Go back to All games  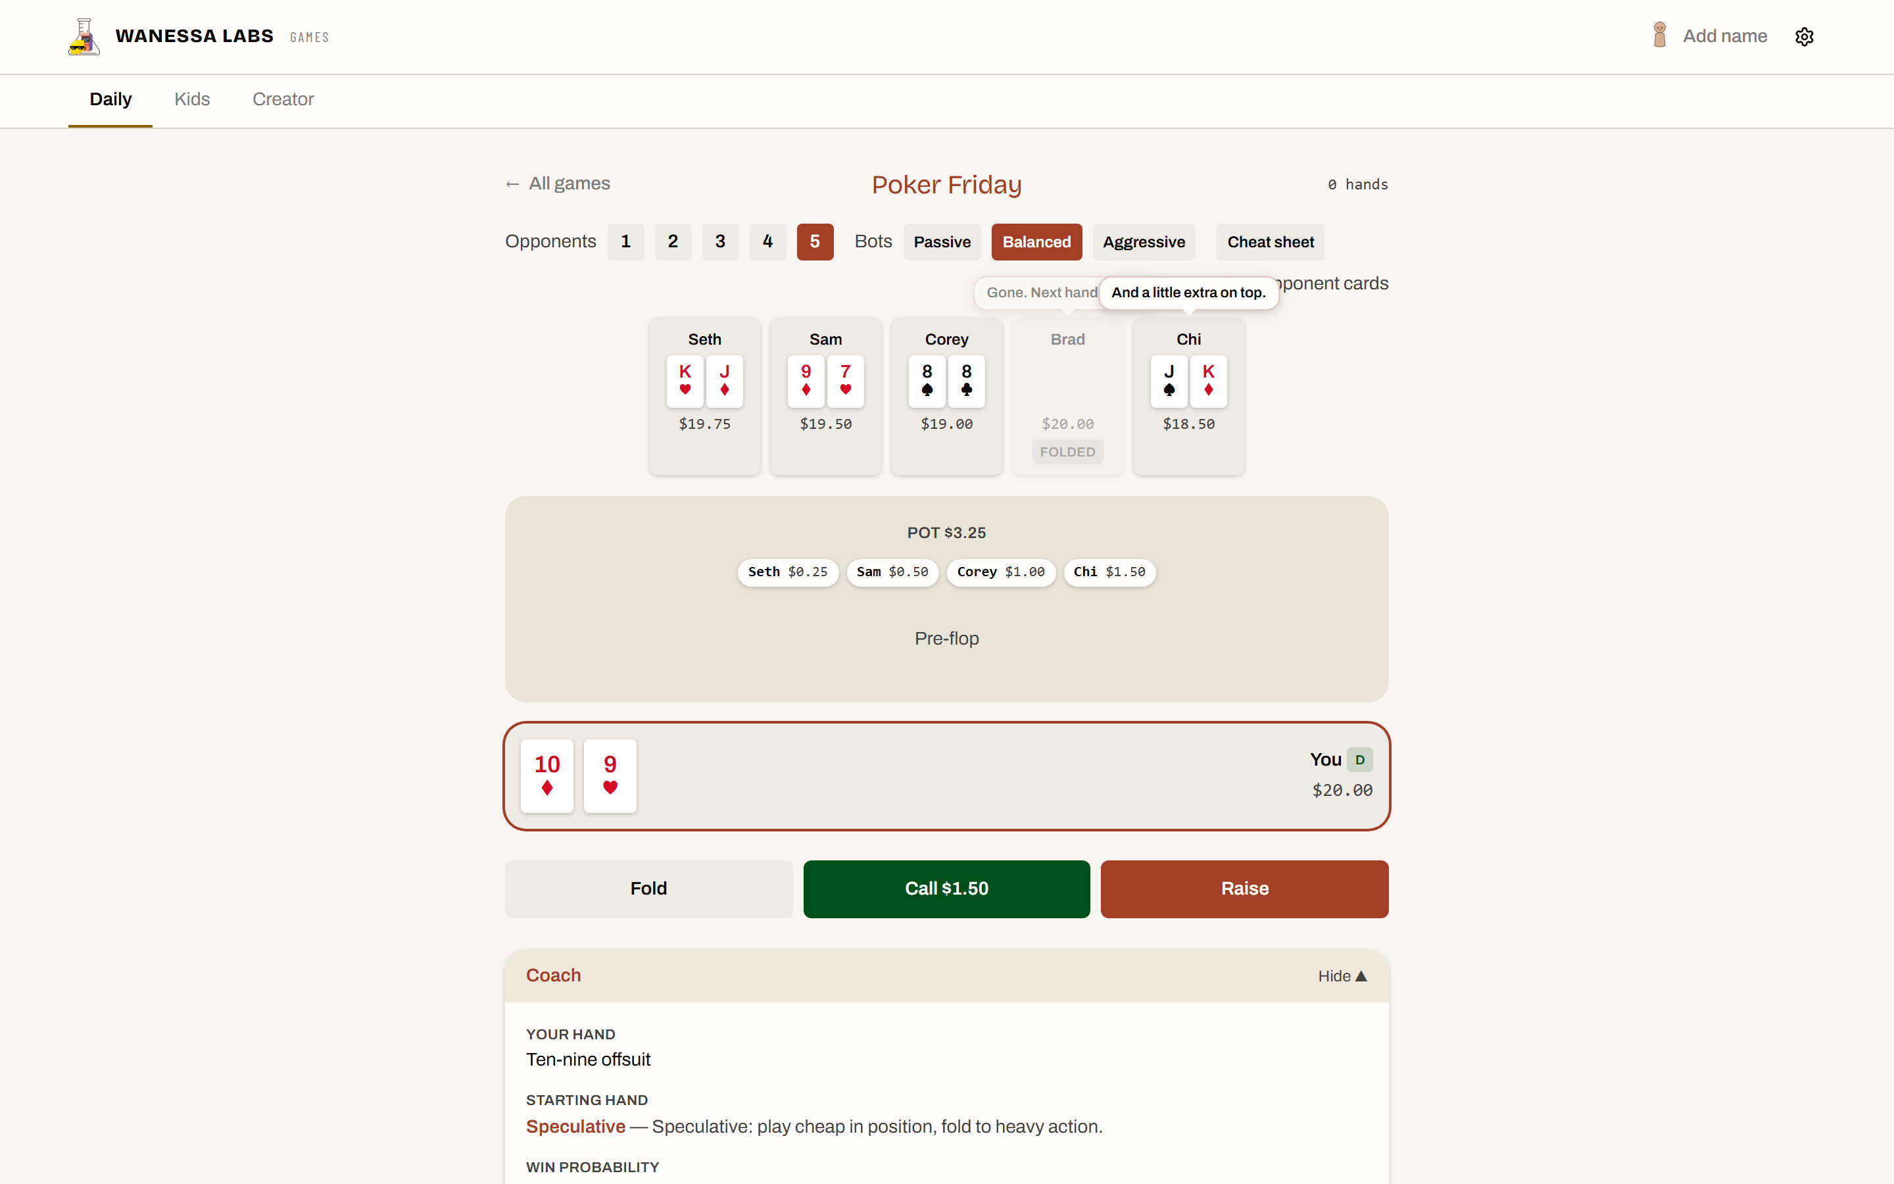pyautogui.click(x=557, y=184)
